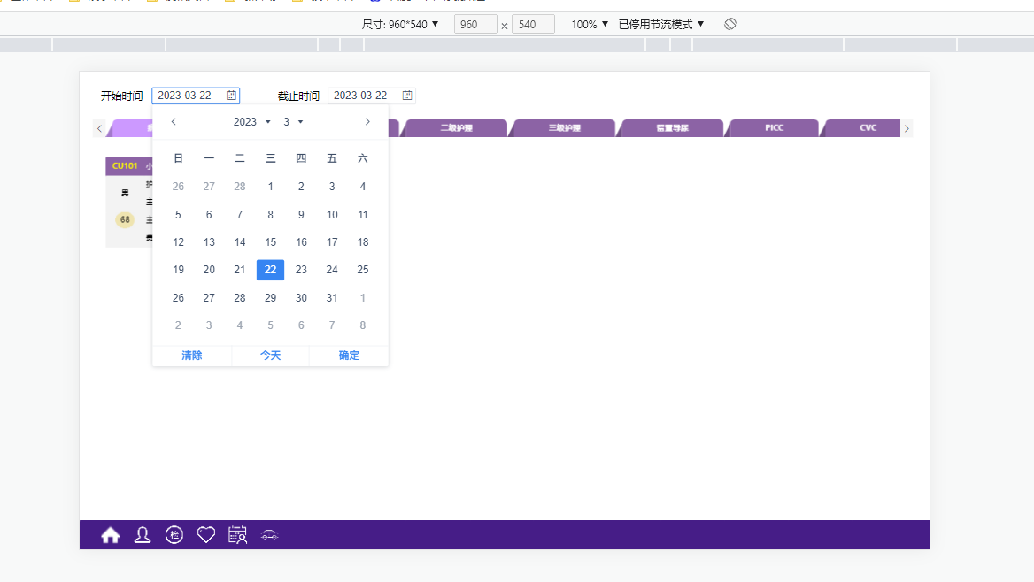This screenshot has height=582, width=1034.
Task: Click the 确定 confirm button
Action: (349, 356)
